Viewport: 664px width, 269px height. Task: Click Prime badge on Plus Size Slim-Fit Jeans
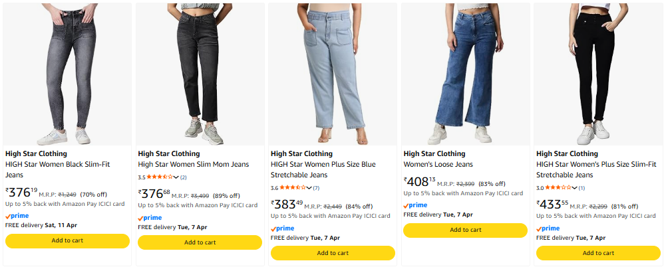(x=549, y=228)
